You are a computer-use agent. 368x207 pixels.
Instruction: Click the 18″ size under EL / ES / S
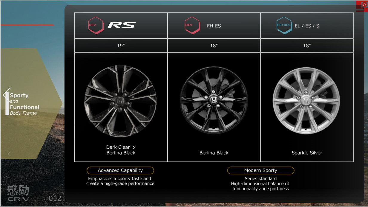(307, 46)
